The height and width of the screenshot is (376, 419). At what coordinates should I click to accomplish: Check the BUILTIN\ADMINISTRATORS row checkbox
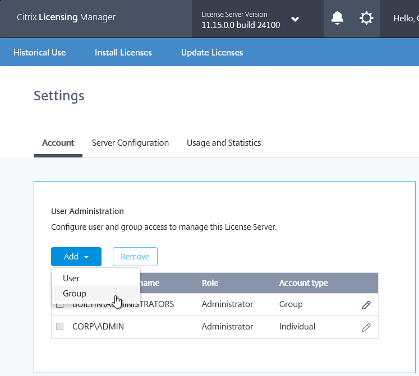(60, 305)
